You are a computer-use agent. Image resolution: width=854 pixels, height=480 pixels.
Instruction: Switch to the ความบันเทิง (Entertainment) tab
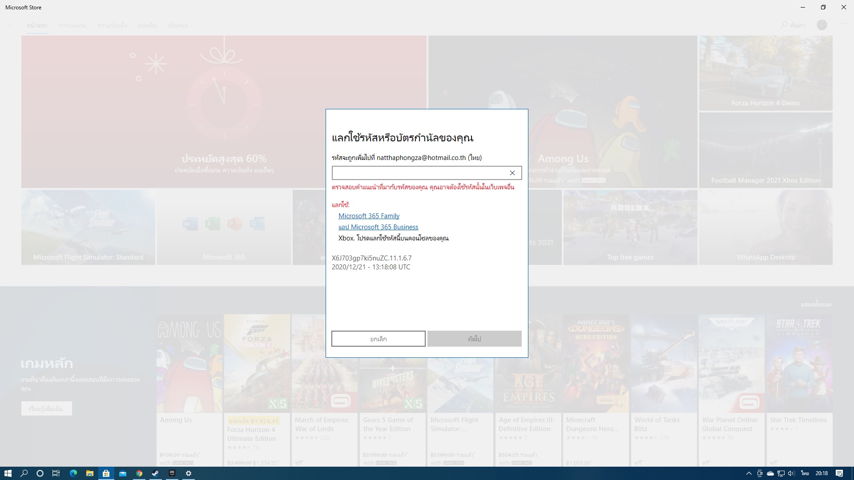pyautogui.click(x=112, y=25)
